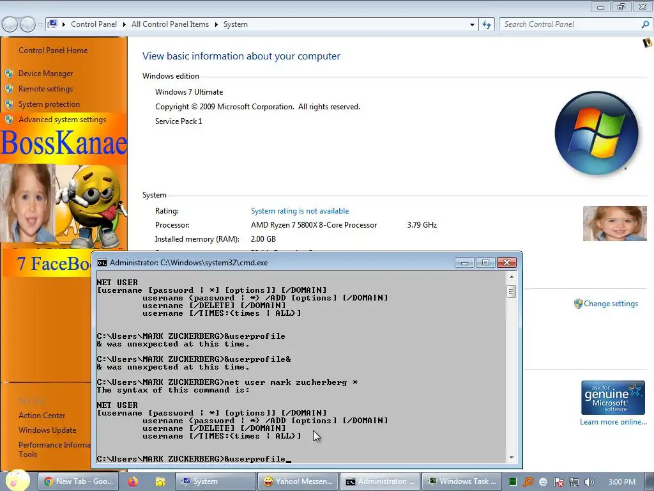Open recent pages dropdown arrow
The height and width of the screenshot is (491, 654).
(40, 25)
